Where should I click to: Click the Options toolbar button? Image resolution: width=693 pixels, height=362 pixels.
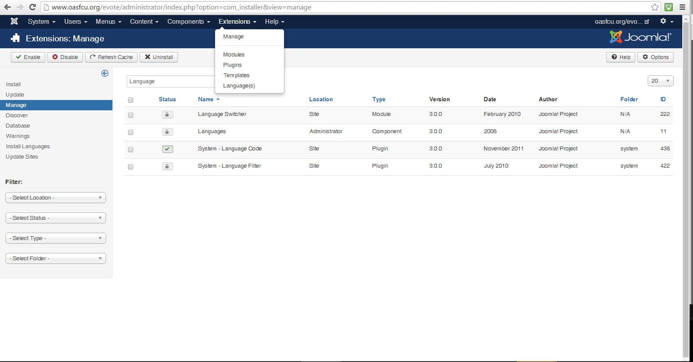tap(656, 57)
